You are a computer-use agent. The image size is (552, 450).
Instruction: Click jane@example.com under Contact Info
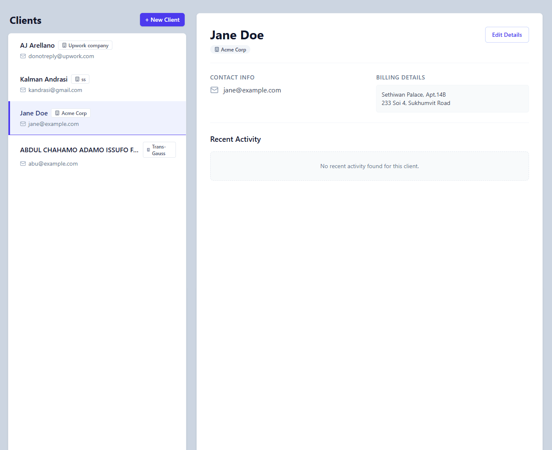252,90
